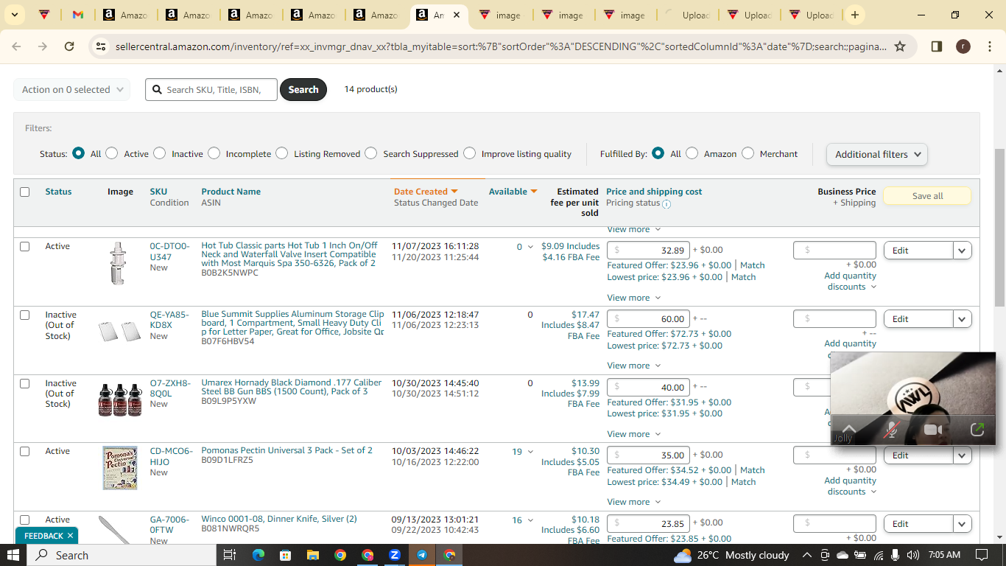The image size is (1006, 566).
Task: Expand View more under Pomonas Pectin pricing
Action: point(633,502)
